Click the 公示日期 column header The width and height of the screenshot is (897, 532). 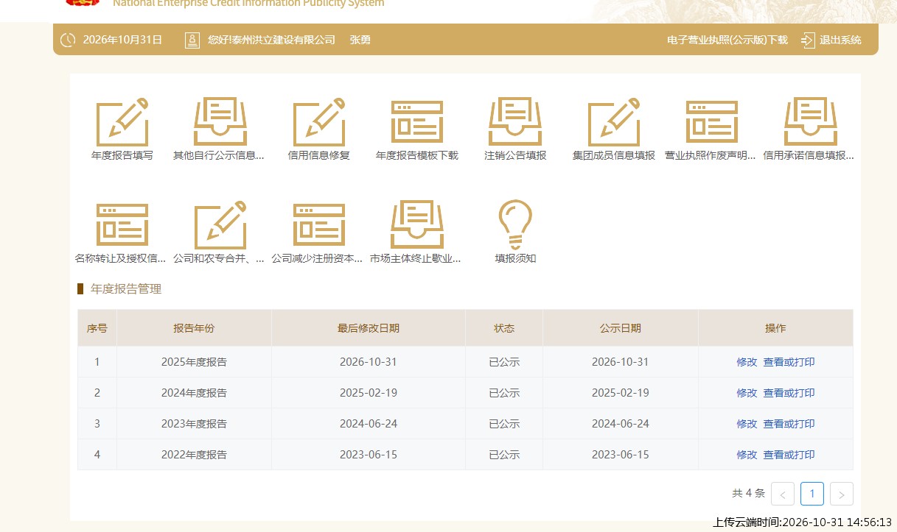(621, 328)
